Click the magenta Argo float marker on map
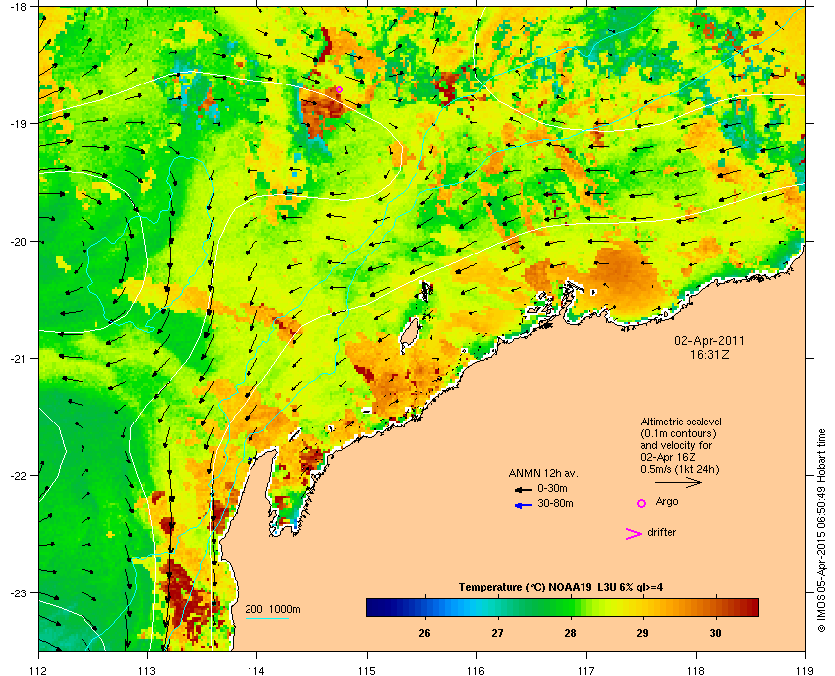 (339, 90)
